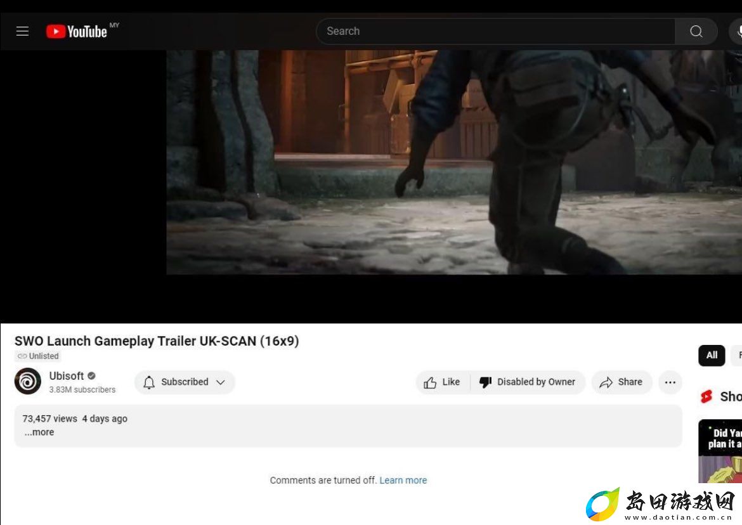Like the video with thumbs-up button
Viewport: 742px width, 525px height.
443,382
